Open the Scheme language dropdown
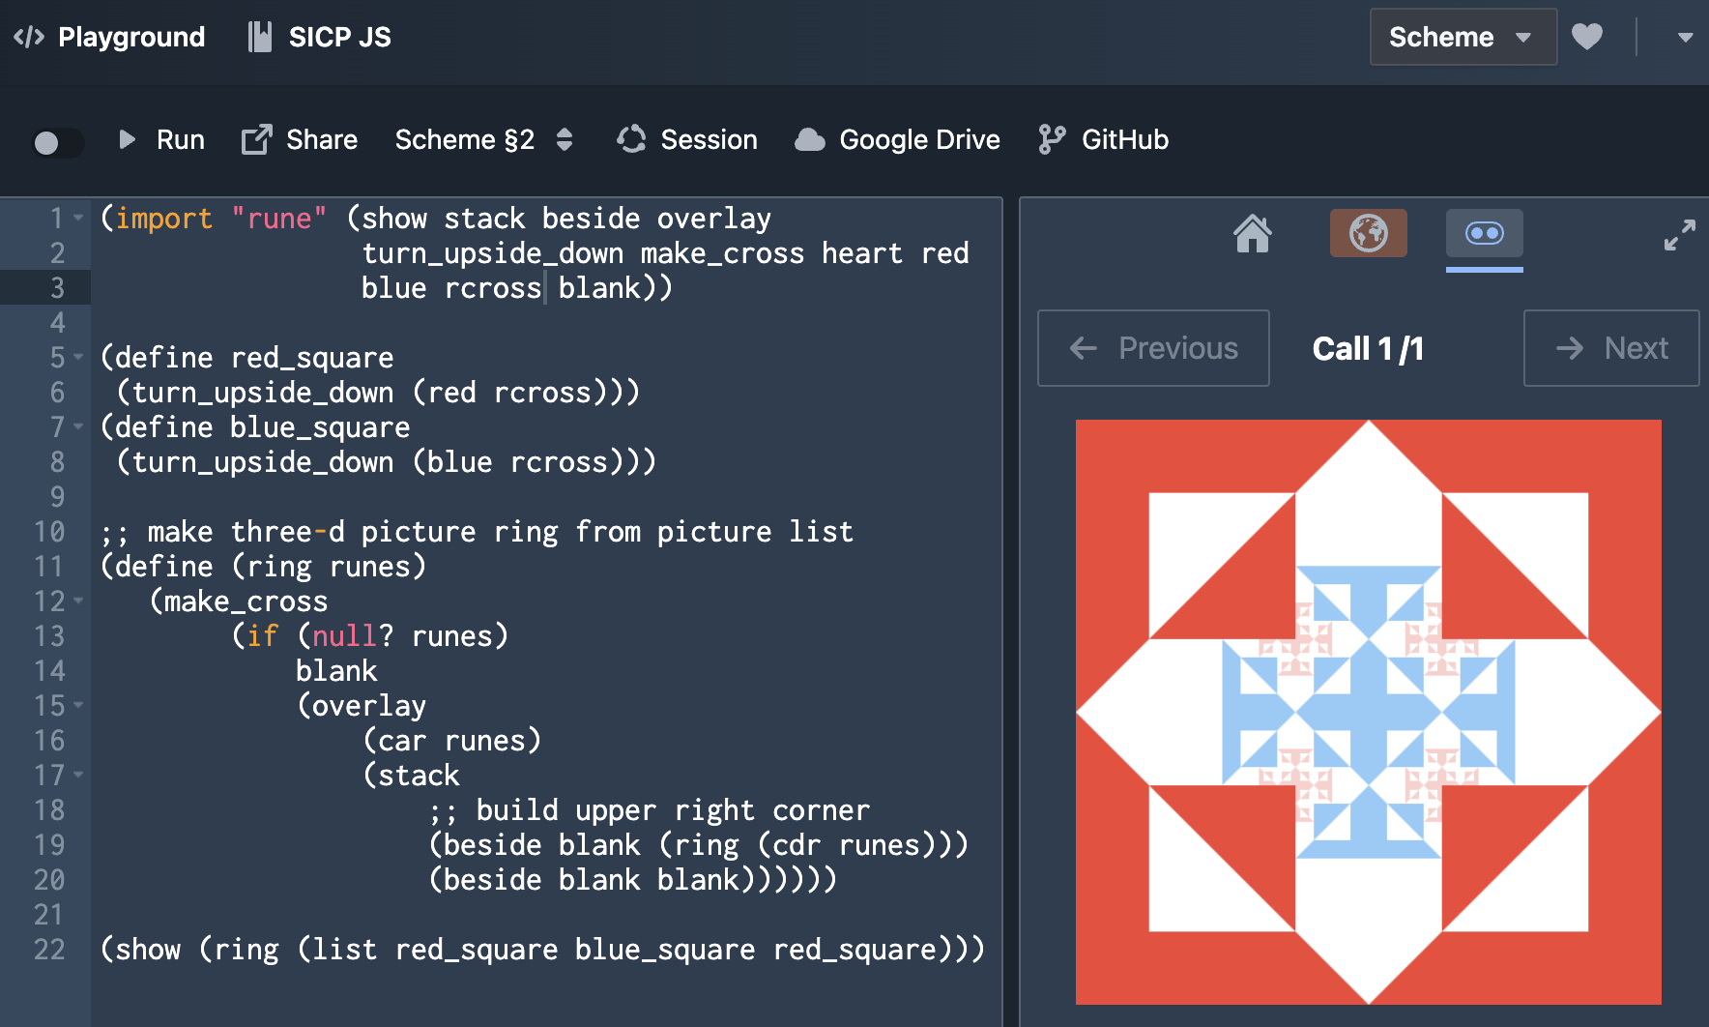The image size is (1709, 1027). coord(1462,37)
